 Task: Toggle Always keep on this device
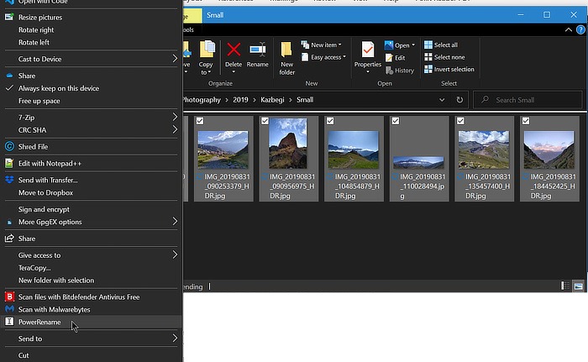click(91, 88)
